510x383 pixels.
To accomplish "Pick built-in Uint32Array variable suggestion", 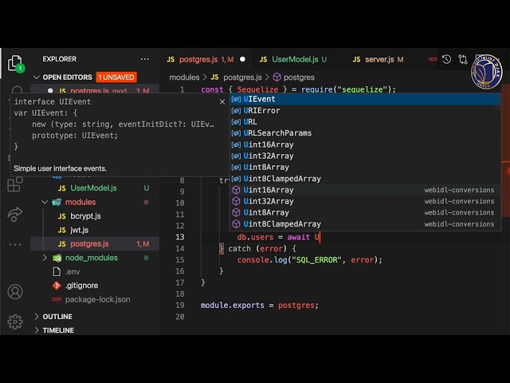I will [x=365, y=156].
